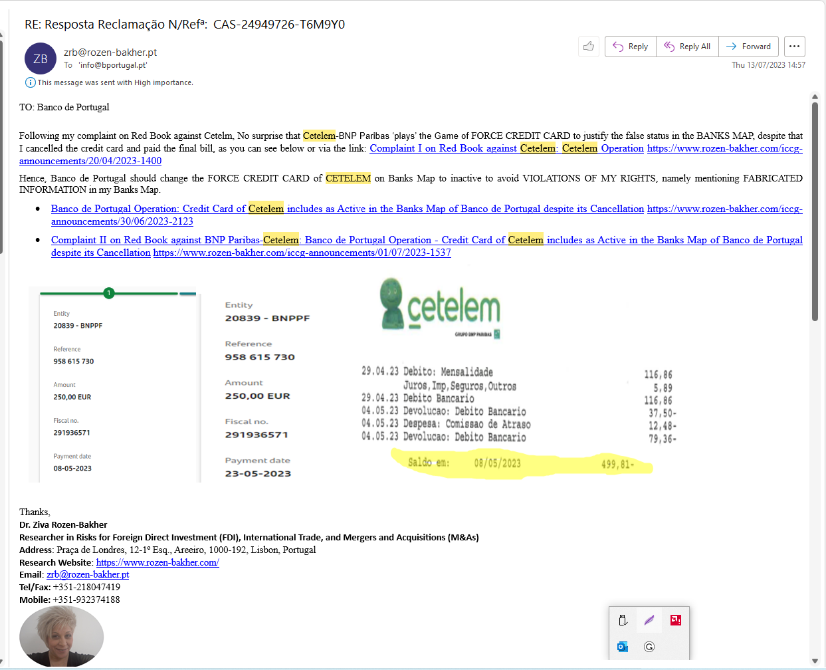The height and width of the screenshot is (670, 826).
Task: Click the ZB sender avatar
Action: 41,58
